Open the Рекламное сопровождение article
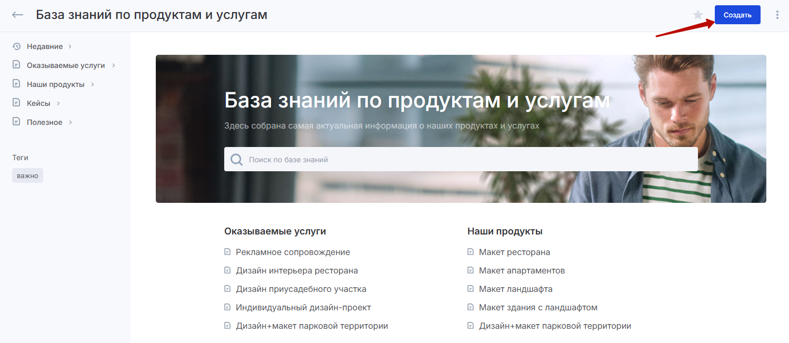Image resolution: width=789 pixels, height=343 pixels. pyautogui.click(x=293, y=252)
